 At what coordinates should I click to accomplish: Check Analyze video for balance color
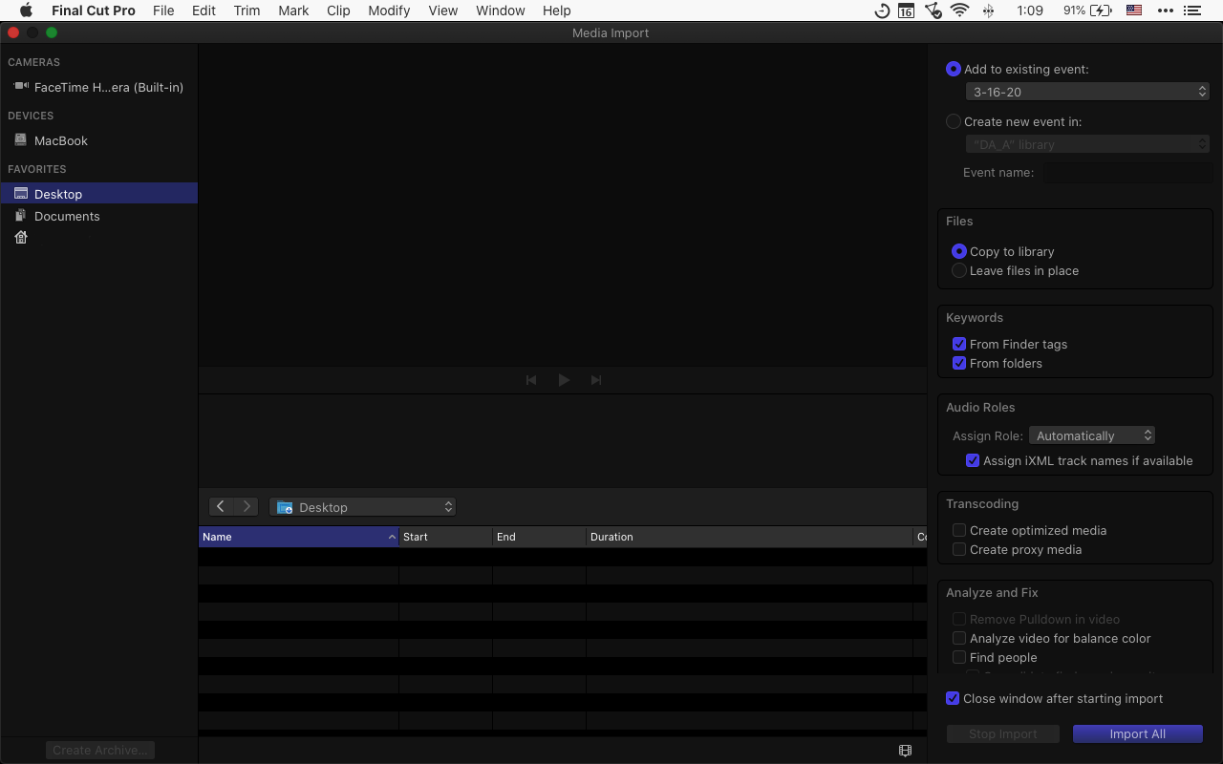[959, 638]
